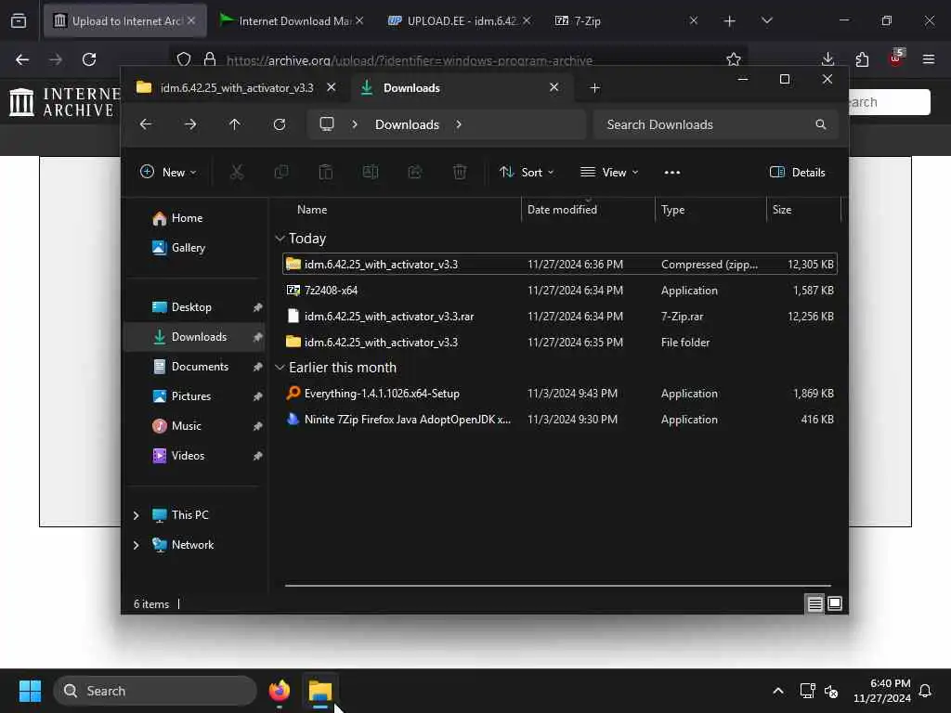Image resolution: width=951 pixels, height=713 pixels.
Task: Open Firefox tab overview icon
Action: pos(19,20)
